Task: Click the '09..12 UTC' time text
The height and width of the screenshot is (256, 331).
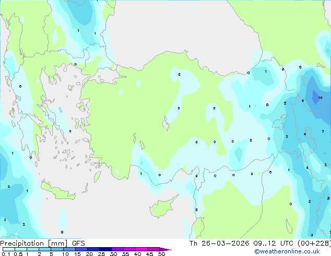Action: click(274, 243)
